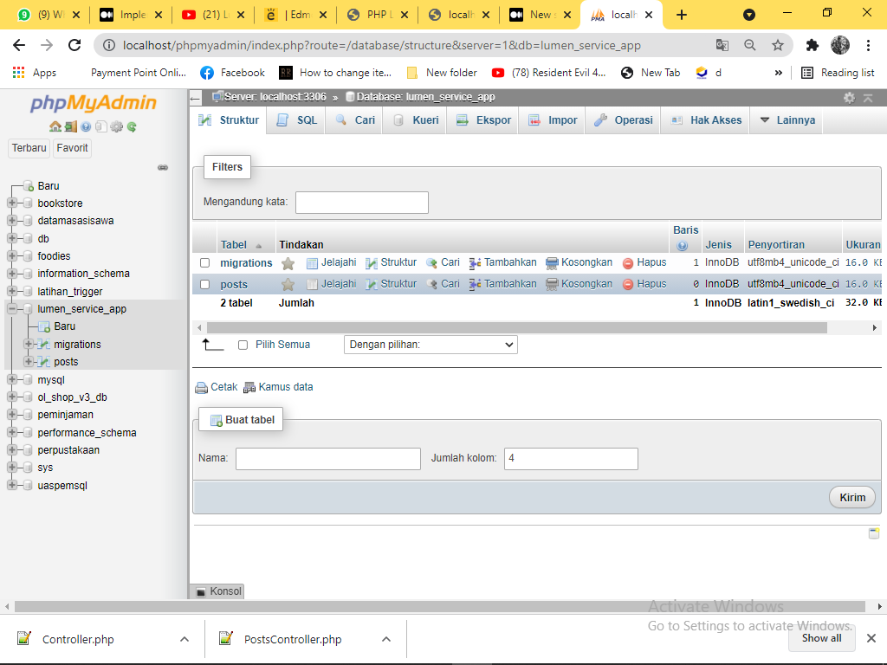Check the checkbox next to migrations table
The height and width of the screenshot is (665, 887).
(205, 262)
